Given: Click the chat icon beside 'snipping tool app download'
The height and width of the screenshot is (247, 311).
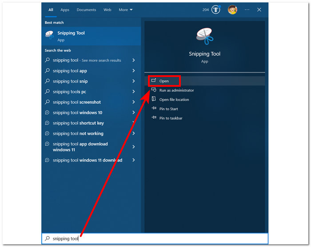Looking at the screenshot, I should pos(47,144).
